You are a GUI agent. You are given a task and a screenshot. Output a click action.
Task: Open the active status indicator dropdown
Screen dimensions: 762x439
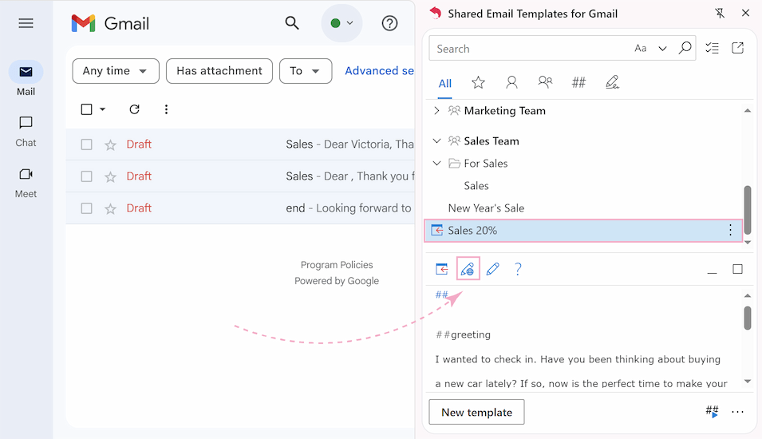pos(342,23)
